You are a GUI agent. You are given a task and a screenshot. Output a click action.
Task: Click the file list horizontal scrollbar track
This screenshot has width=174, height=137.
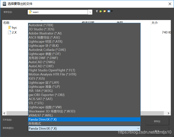(152, 113)
